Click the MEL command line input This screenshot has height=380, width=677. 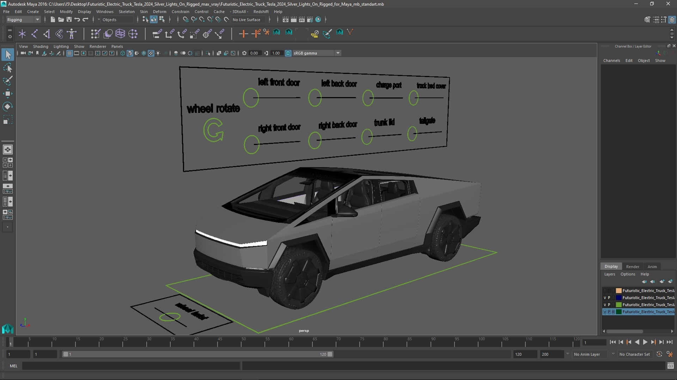(131, 366)
